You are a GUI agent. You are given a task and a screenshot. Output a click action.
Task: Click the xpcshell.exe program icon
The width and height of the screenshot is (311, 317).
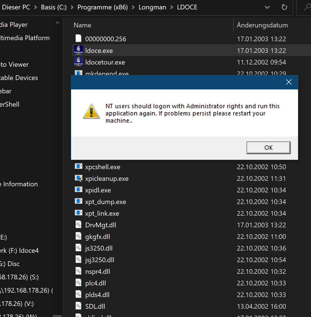[78, 166]
